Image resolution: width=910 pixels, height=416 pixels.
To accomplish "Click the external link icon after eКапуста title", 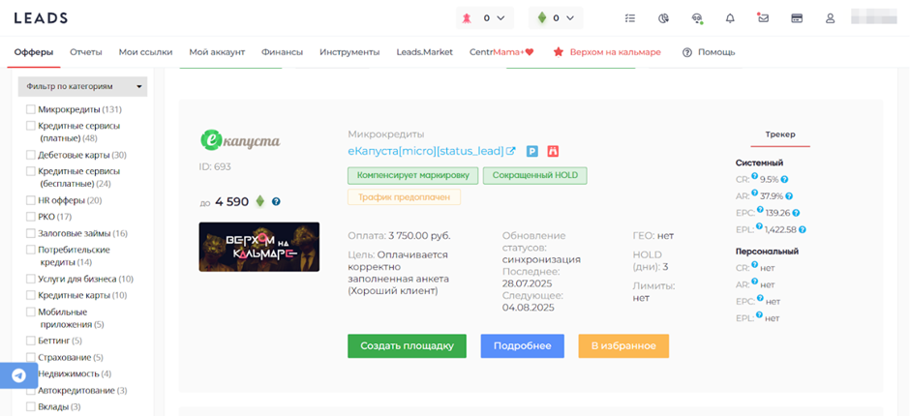I will (511, 152).
